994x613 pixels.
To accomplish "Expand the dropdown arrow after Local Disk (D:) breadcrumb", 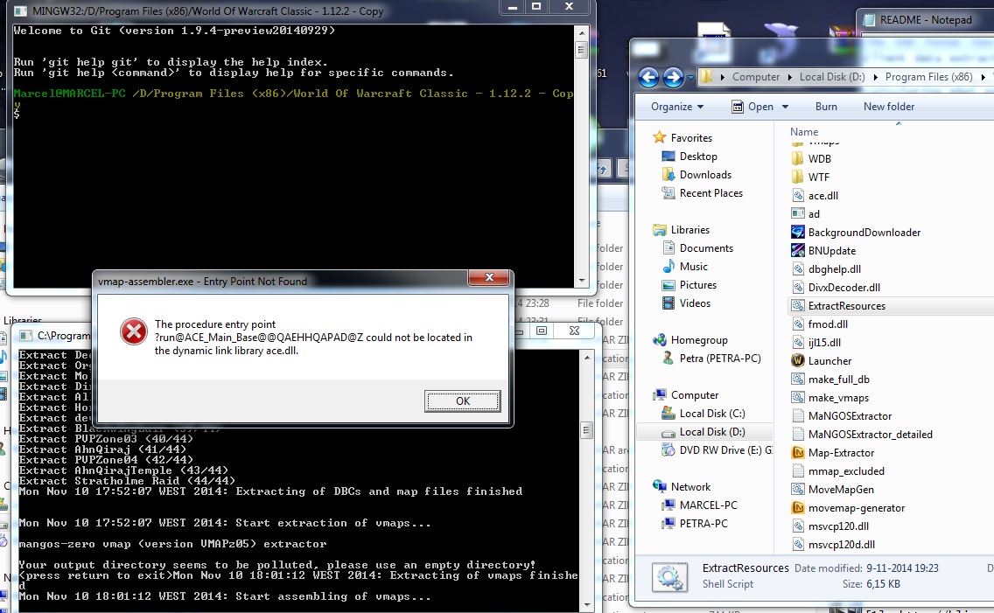I will pyautogui.click(x=875, y=77).
